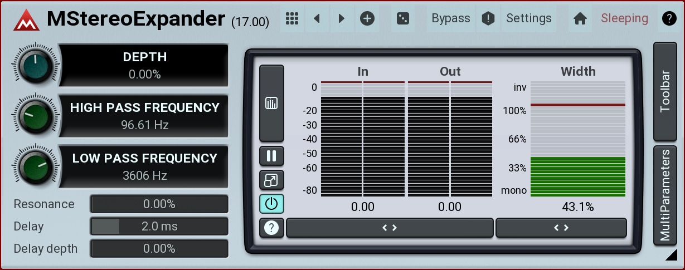Click the meter settings icon in analyzer panel
The height and width of the screenshot is (270, 685).
pos(271,103)
